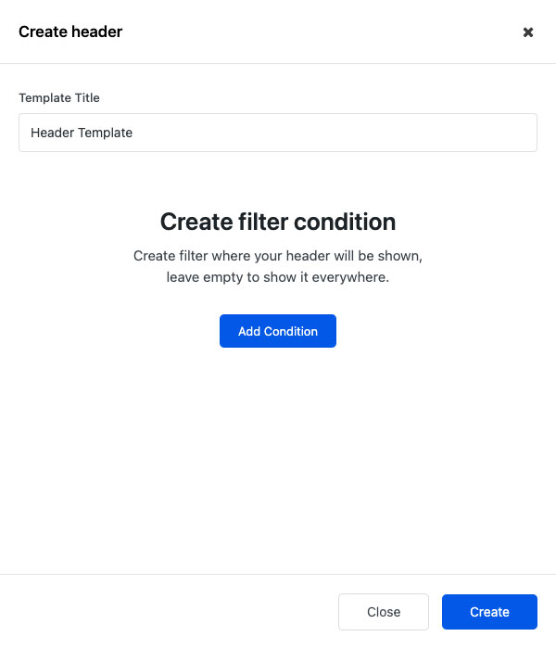Click the filter description text below the heading
556x649 pixels.
278,265
